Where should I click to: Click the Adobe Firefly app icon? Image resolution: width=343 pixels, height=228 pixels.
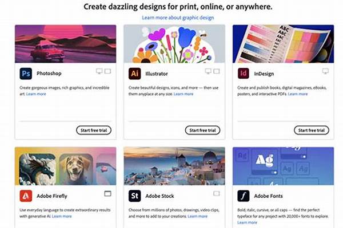[x=26, y=196]
